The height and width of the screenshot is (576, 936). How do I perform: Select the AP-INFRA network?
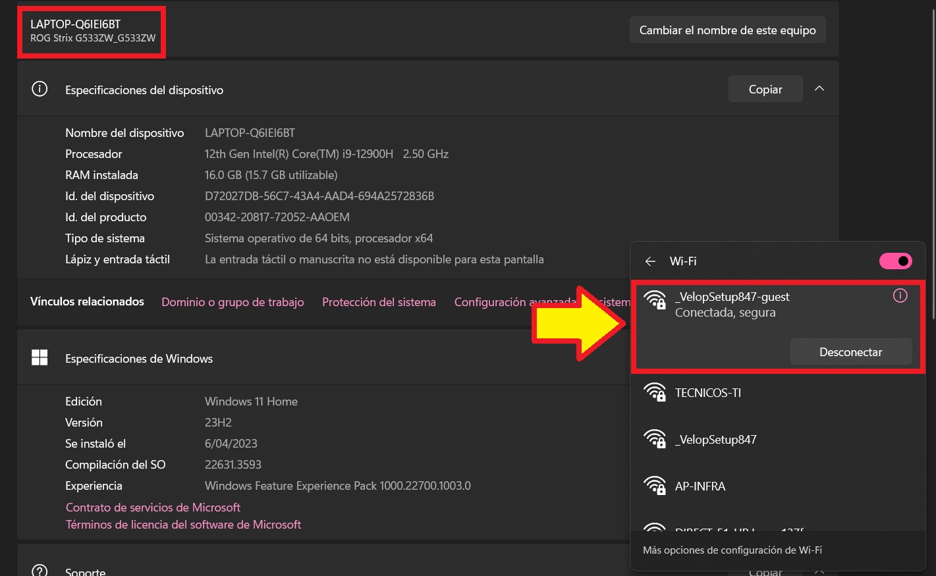(x=700, y=486)
